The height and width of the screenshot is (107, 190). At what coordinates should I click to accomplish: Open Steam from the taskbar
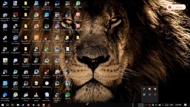pos(23,105)
